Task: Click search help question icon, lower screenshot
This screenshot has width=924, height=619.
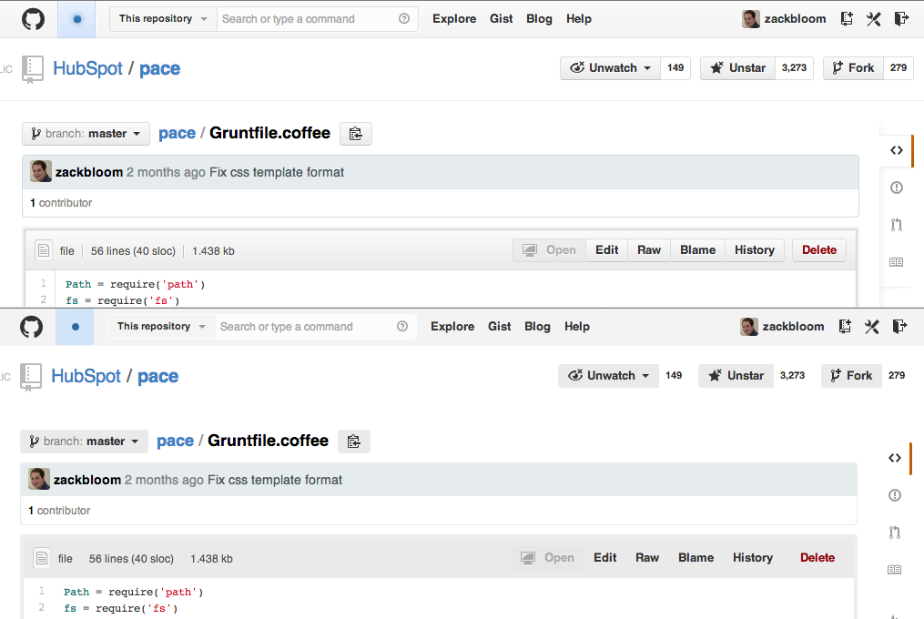Action: pyautogui.click(x=402, y=327)
